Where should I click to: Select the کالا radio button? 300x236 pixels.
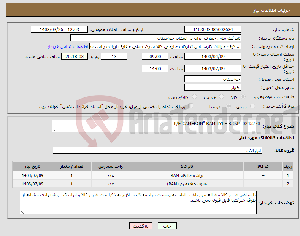[243, 97]
